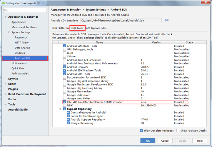Select Passwords under System Settings
The image size is (212, 147).
(21, 37)
